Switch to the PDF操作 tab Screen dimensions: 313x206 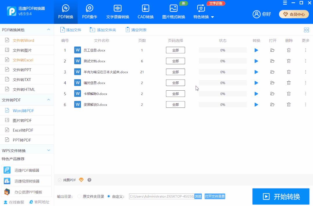point(90,12)
